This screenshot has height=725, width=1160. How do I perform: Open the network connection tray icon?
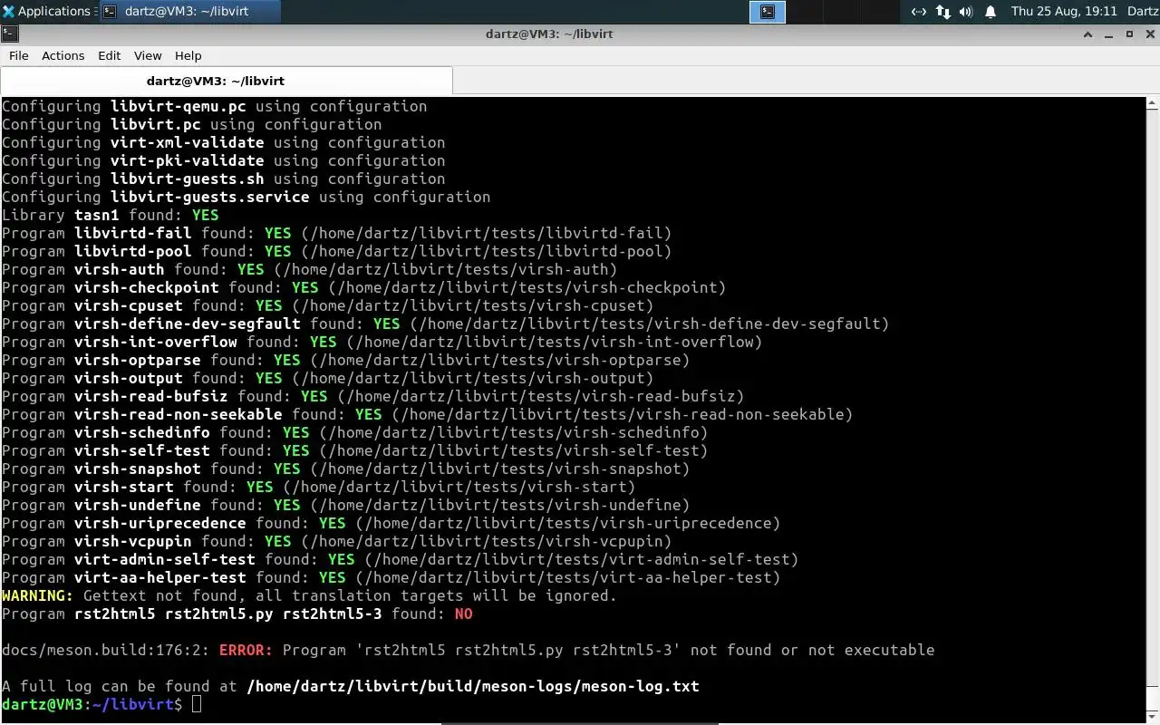click(x=918, y=12)
